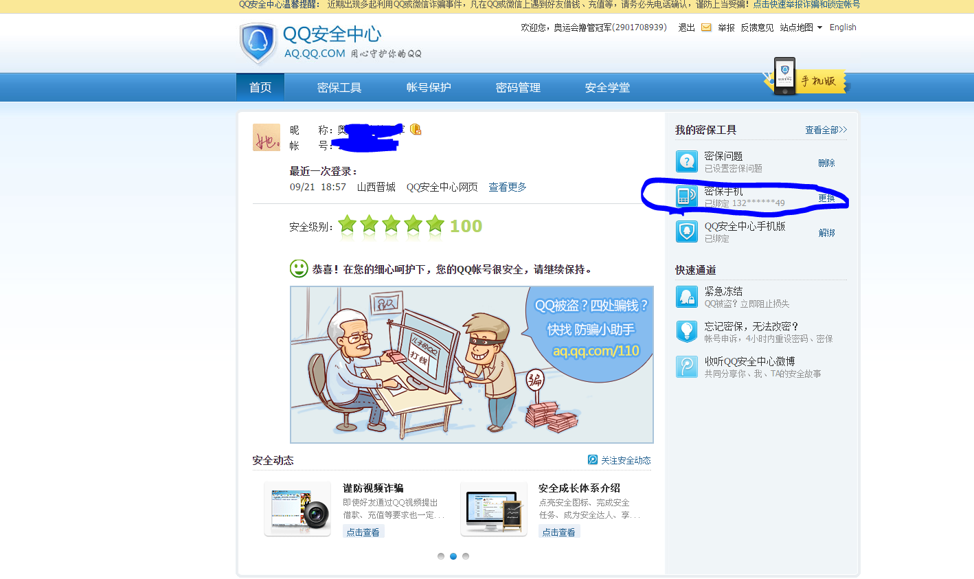Click 解绑 next to QQ安全中心手机版
Viewport: 974px width, 579px height.
point(827,233)
